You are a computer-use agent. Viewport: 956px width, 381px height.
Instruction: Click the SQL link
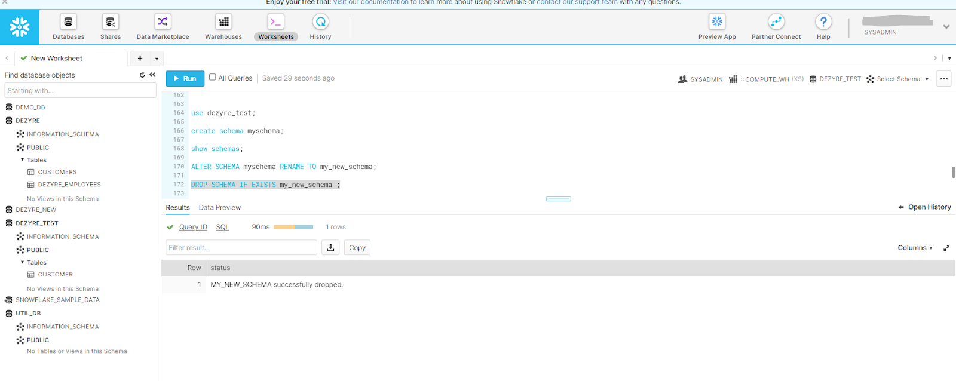[x=222, y=227]
